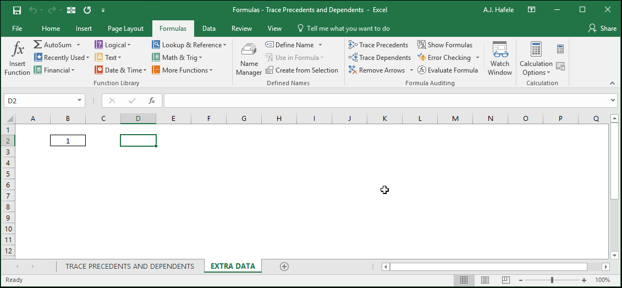Switch to Normal view in status bar
This screenshot has height=288, width=622.
point(464,280)
